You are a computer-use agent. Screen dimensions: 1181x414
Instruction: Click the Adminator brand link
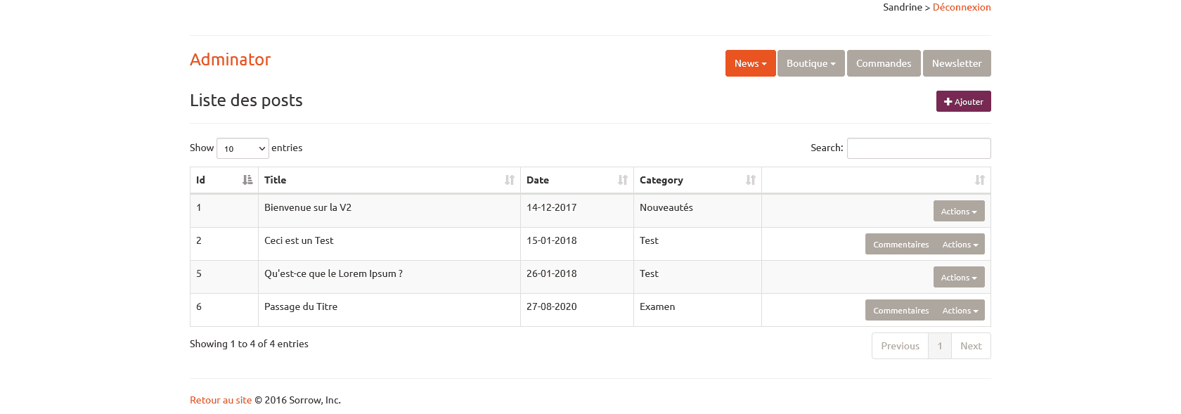[230, 60]
